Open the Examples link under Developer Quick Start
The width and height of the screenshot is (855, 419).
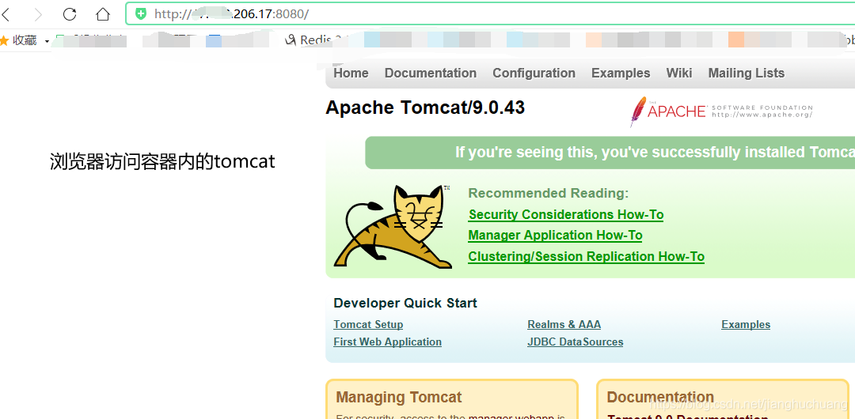click(746, 325)
